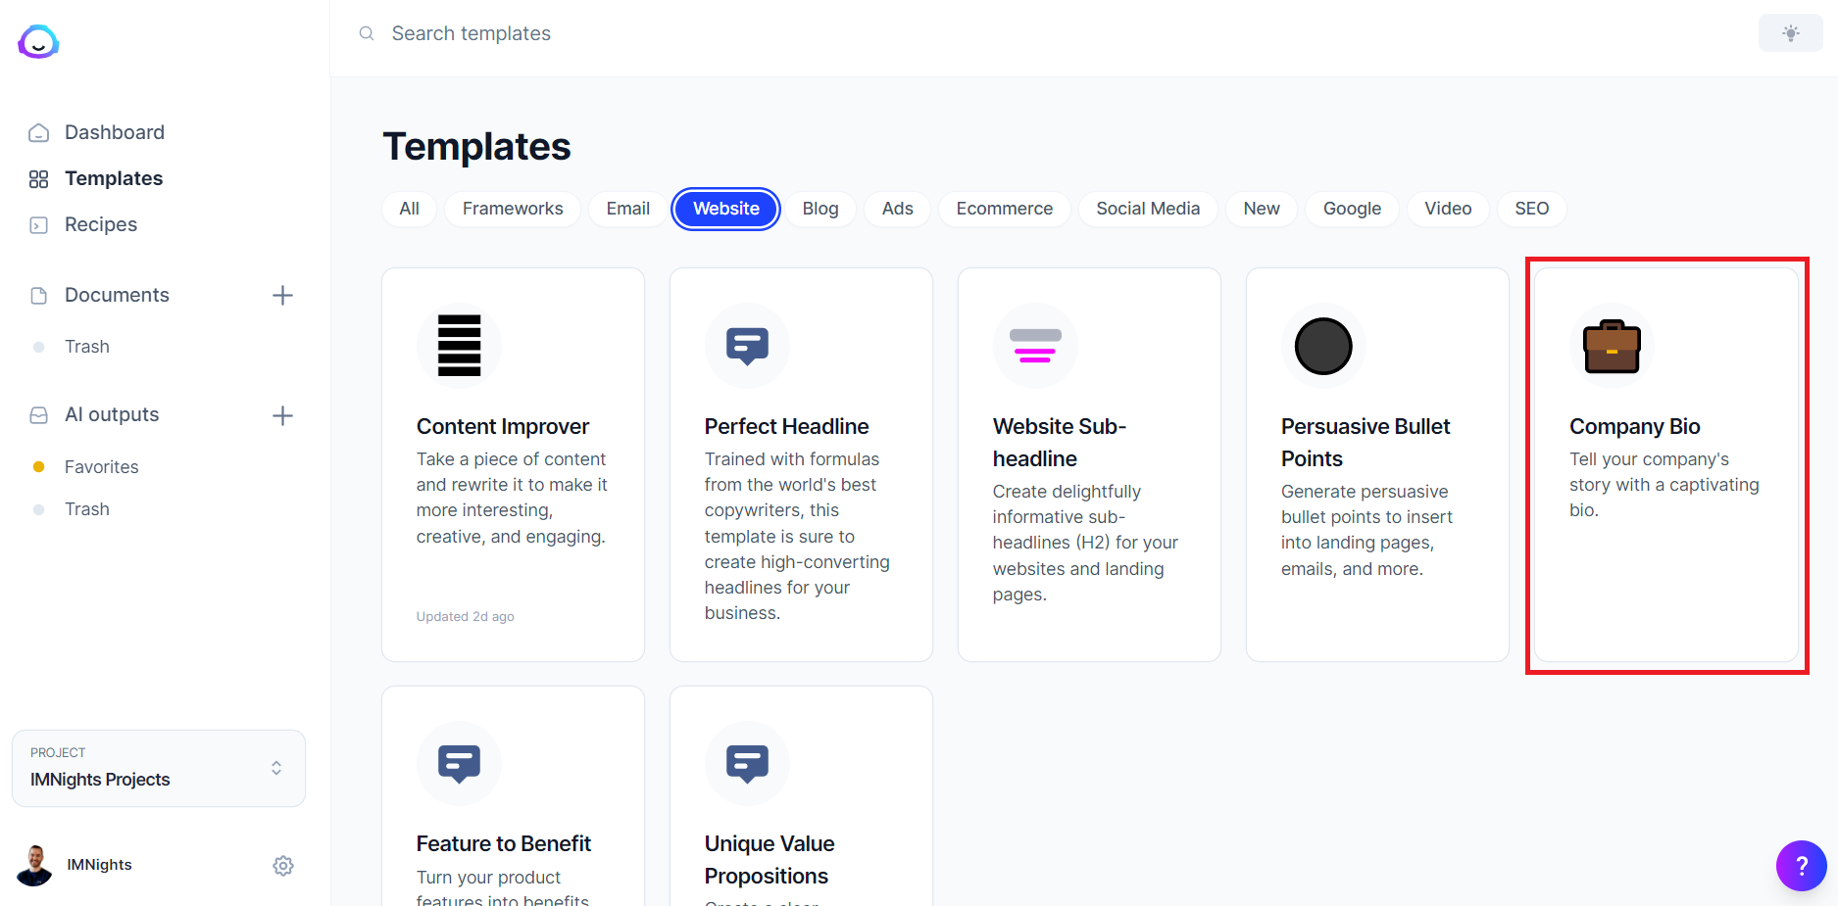Click the Feature to Benefit chat icon

[459, 764]
